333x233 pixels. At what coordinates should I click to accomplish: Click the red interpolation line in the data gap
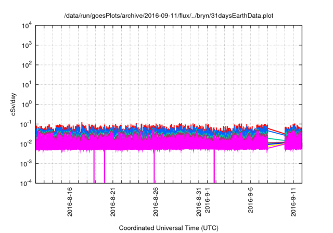coord(276,131)
